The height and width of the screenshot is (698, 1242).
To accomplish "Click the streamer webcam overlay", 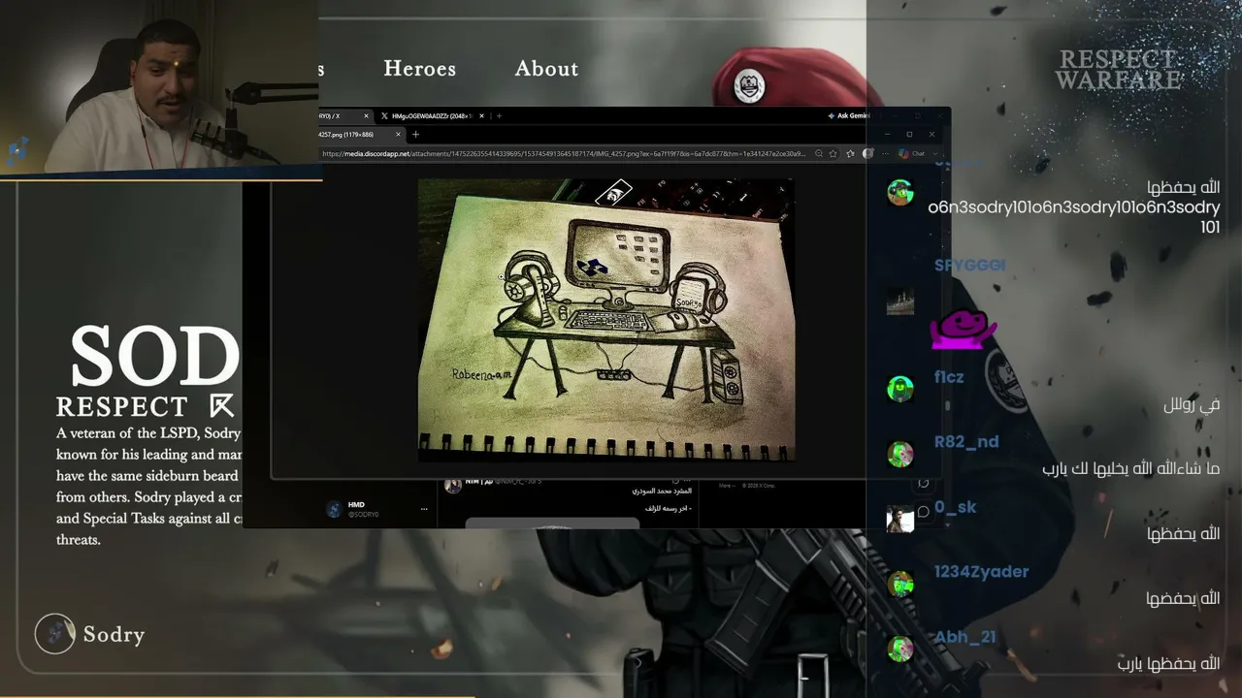I will [159, 88].
